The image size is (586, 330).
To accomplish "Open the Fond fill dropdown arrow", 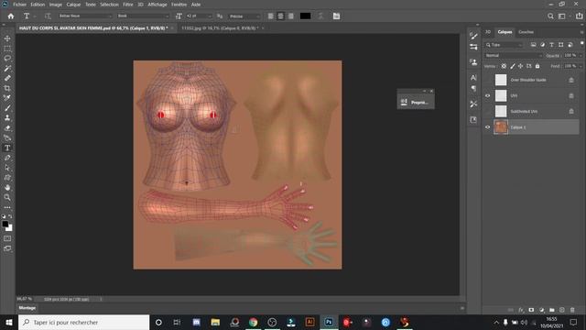I will coord(581,66).
